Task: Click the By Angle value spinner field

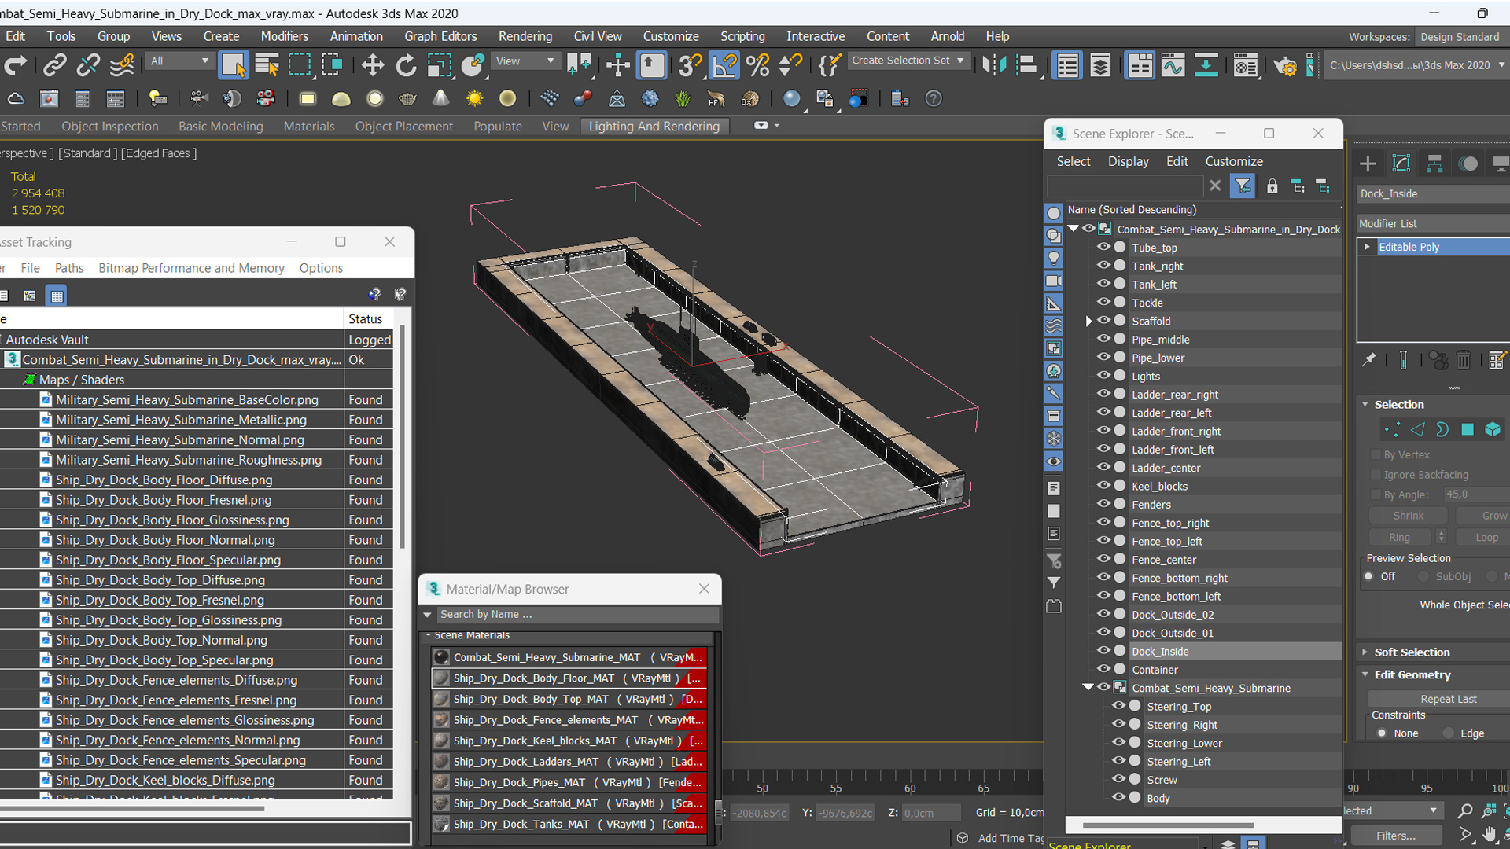Action: click(x=1475, y=494)
